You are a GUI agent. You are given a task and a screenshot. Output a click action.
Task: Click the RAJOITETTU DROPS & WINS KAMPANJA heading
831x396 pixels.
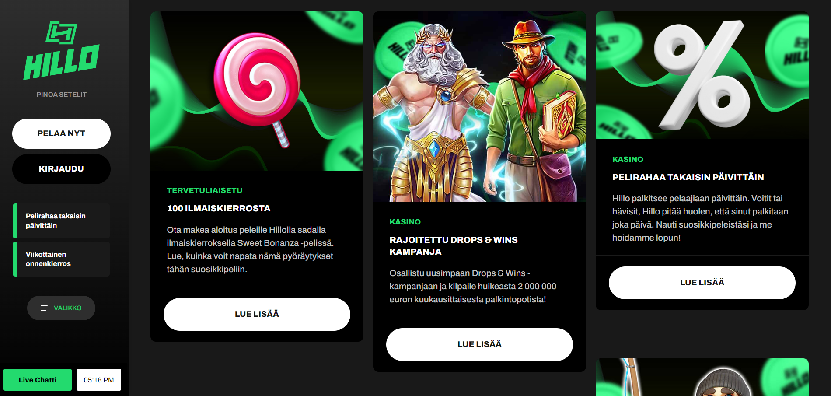454,245
